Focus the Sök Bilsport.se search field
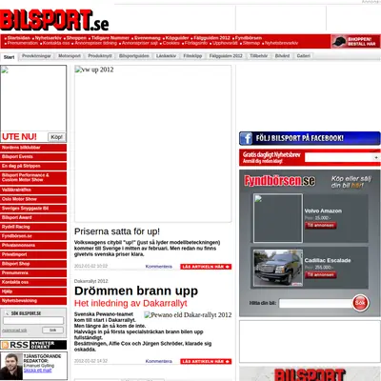 [33, 321]
